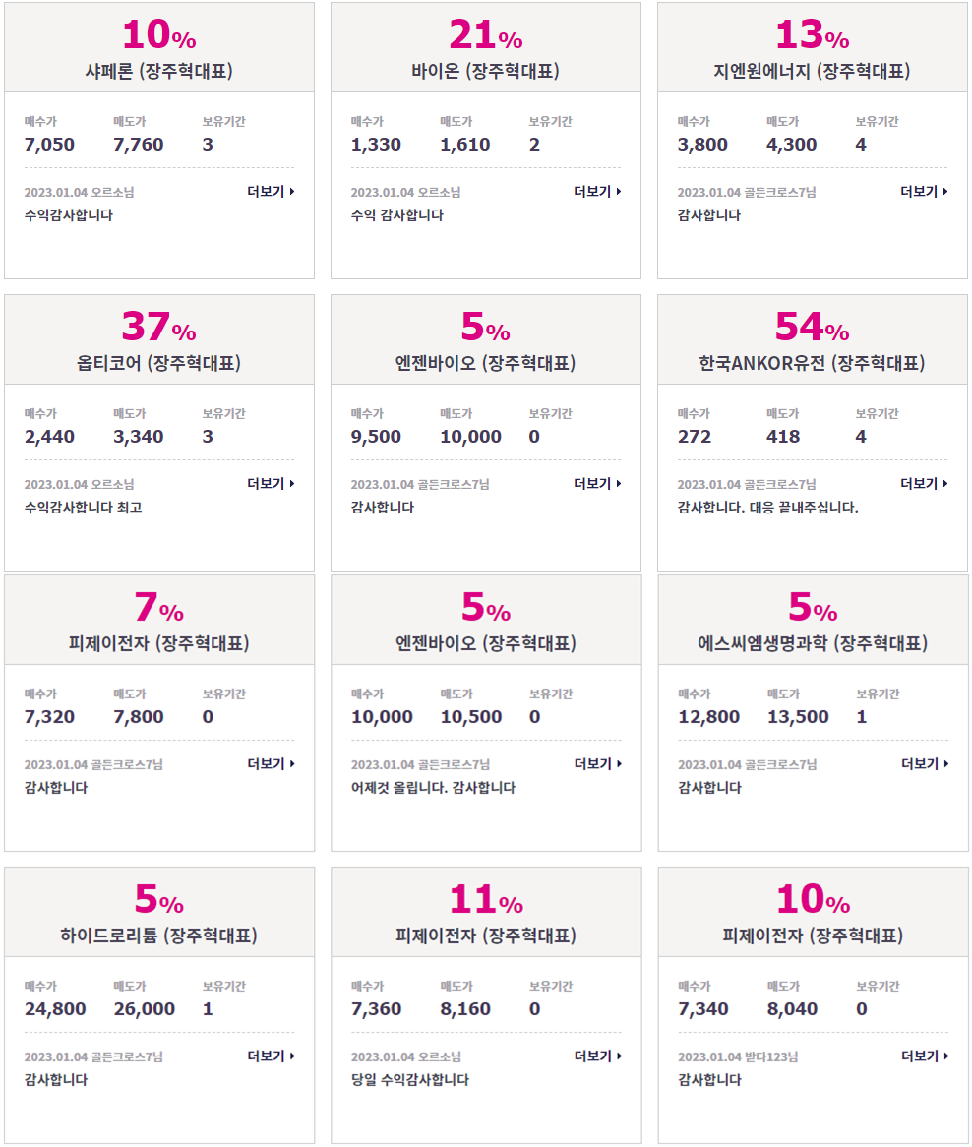Expand 더보기 on the 옵티코어 37% card
Viewport: 972px width, 1147px height.
271,484
